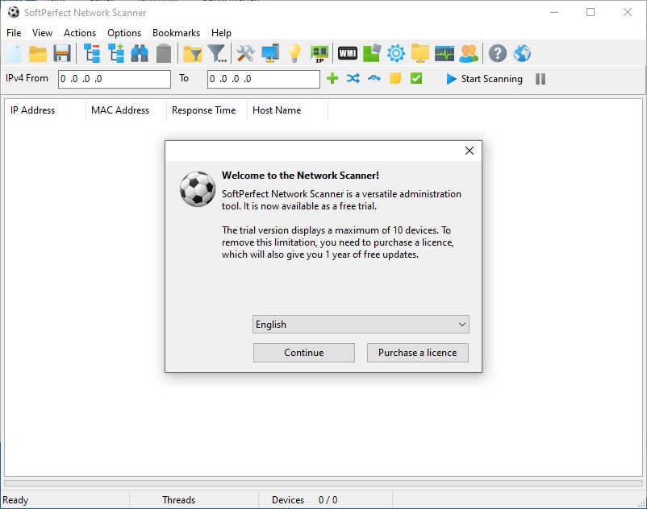
Task: Click the blue gear icon
Action: pos(396,53)
